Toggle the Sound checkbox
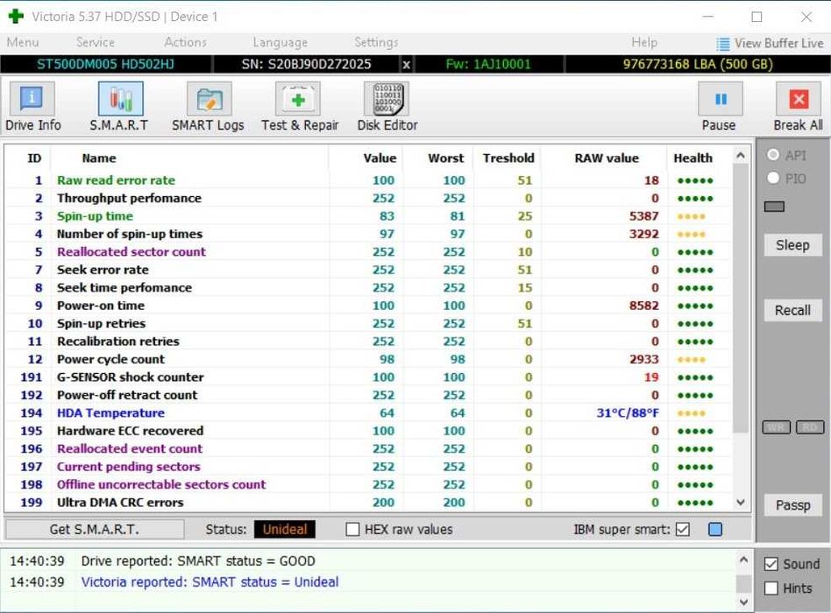831x613 pixels. pyautogui.click(x=771, y=564)
